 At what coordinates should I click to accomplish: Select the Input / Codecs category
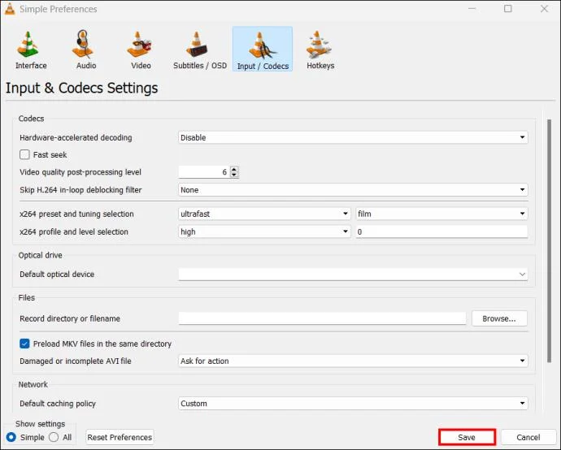[x=263, y=49]
